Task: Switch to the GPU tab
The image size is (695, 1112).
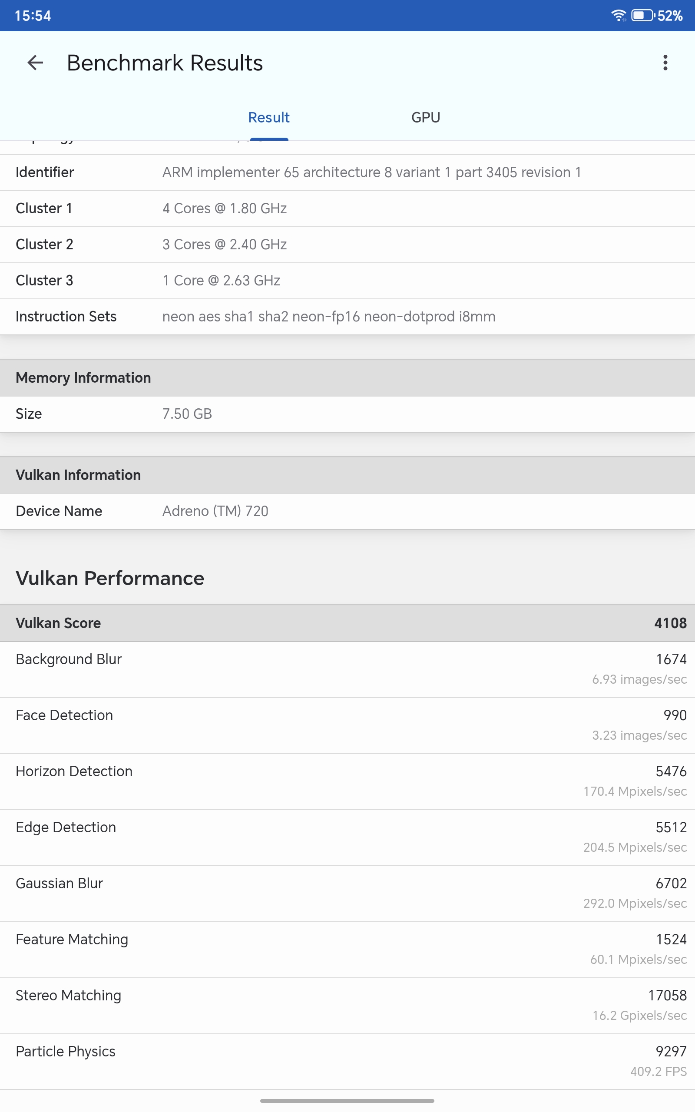Action: point(425,118)
